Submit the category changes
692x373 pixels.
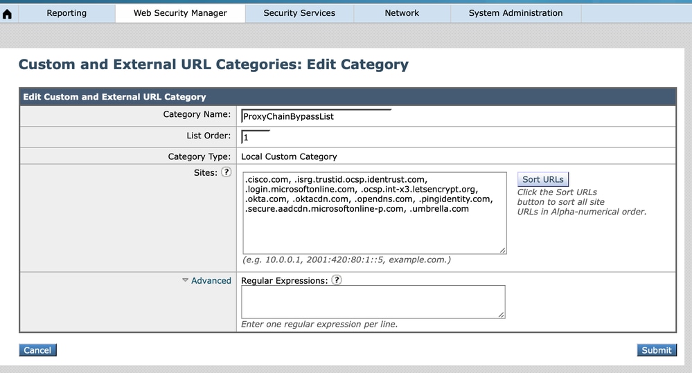[x=656, y=350]
